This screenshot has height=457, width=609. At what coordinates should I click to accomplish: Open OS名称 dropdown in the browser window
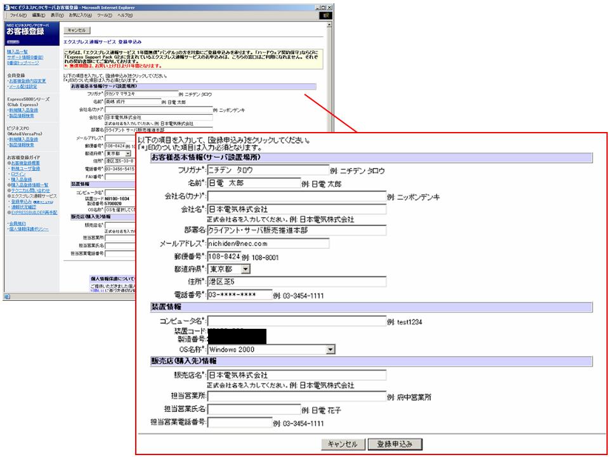pos(120,209)
